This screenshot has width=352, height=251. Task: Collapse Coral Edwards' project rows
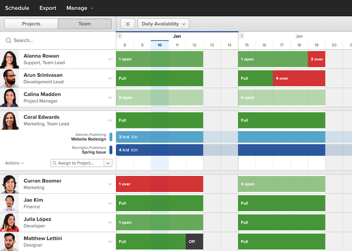point(110,120)
